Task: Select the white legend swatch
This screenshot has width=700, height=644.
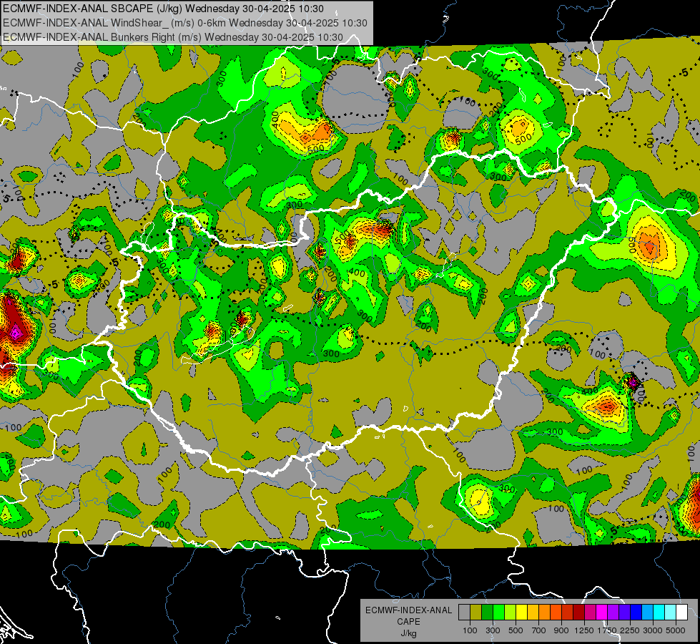Action: click(681, 612)
